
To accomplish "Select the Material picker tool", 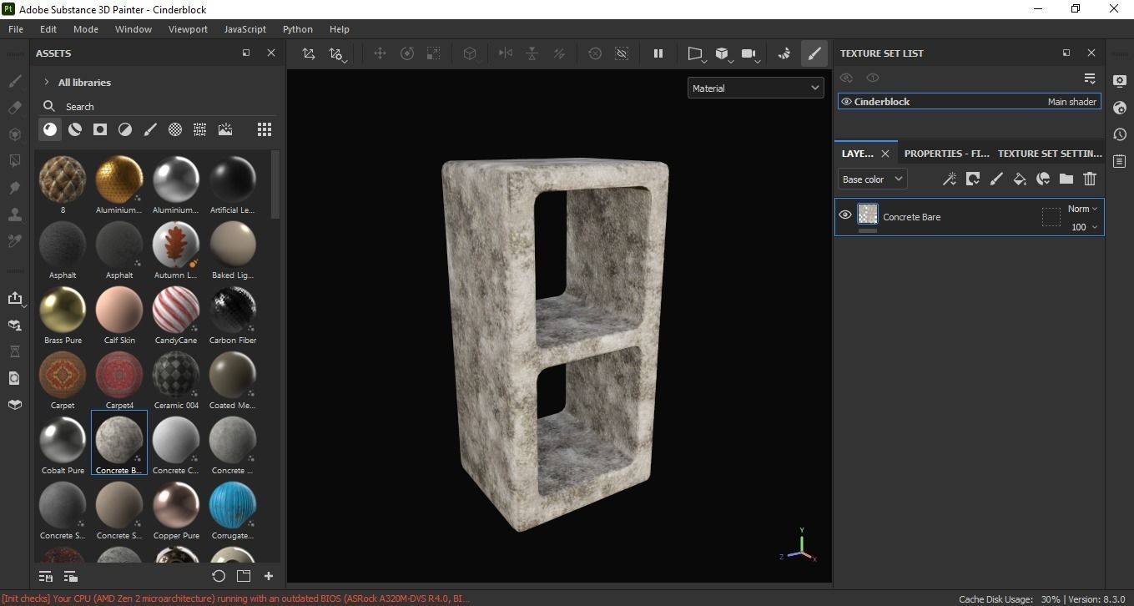I will pos(14,241).
